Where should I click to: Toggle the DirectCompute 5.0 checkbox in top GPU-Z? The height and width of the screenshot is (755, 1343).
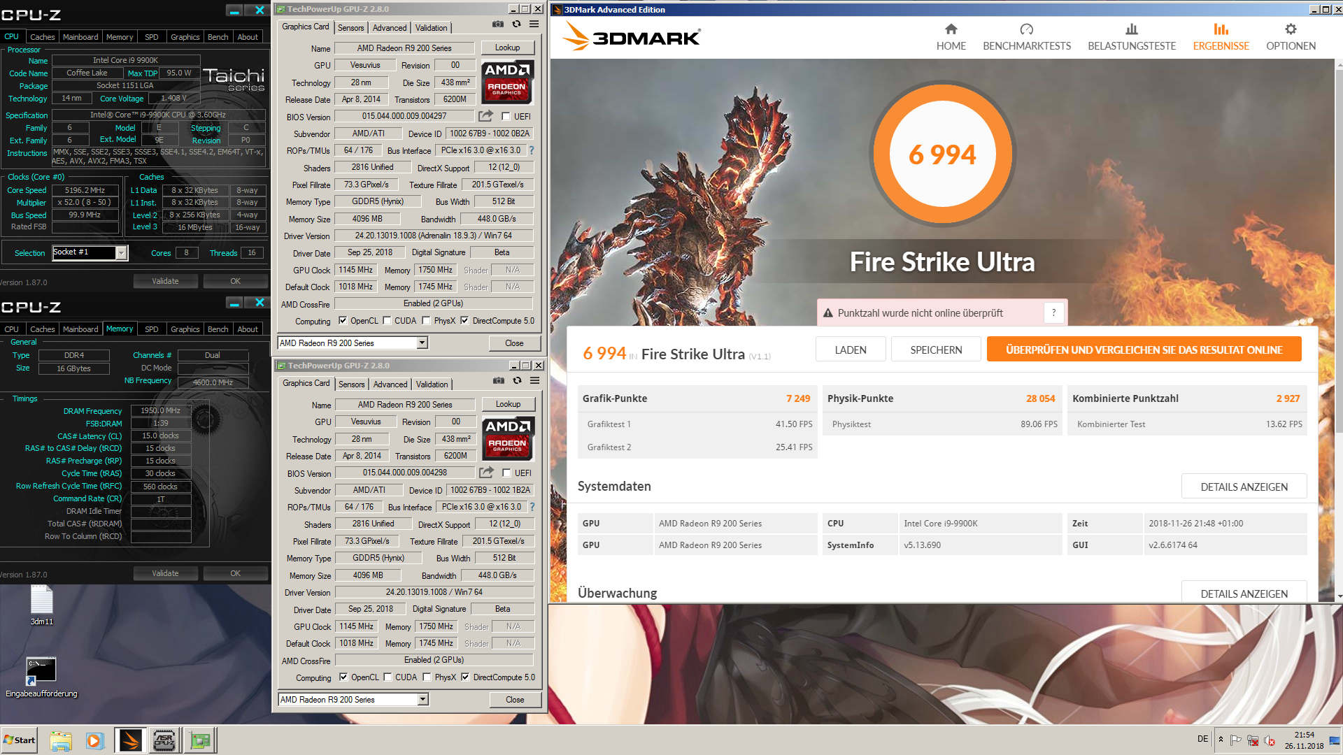pos(464,321)
